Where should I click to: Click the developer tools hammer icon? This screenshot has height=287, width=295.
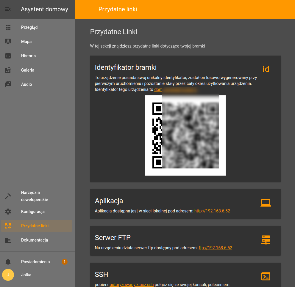pos(8,196)
